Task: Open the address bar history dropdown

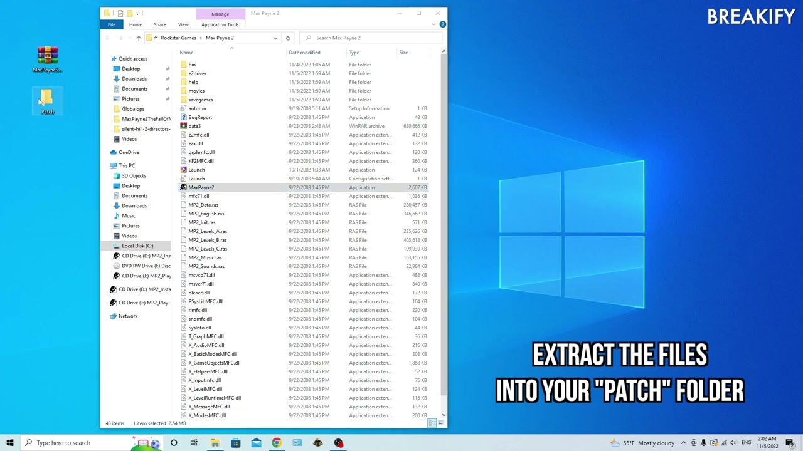Action: [x=275, y=38]
